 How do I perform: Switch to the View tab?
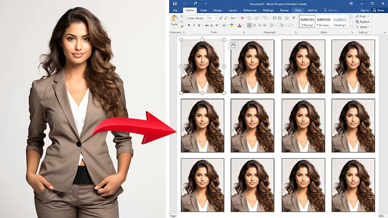click(298, 10)
